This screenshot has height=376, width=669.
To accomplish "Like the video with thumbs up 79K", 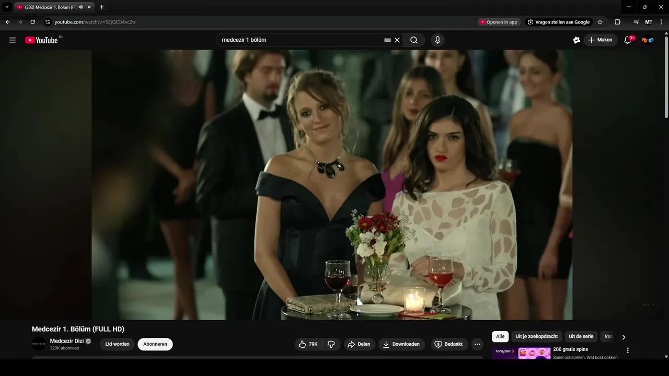I will pyautogui.click(x=308, y=344).
